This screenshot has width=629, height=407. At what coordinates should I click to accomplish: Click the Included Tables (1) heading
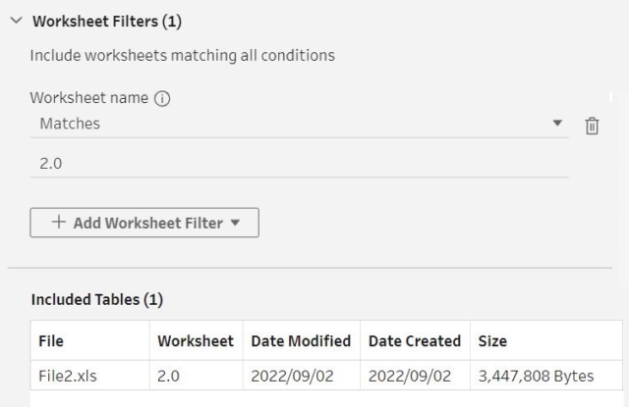pos(97,300)
